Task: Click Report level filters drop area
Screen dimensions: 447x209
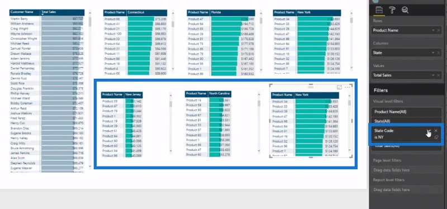Action: [x=407, y=189]
